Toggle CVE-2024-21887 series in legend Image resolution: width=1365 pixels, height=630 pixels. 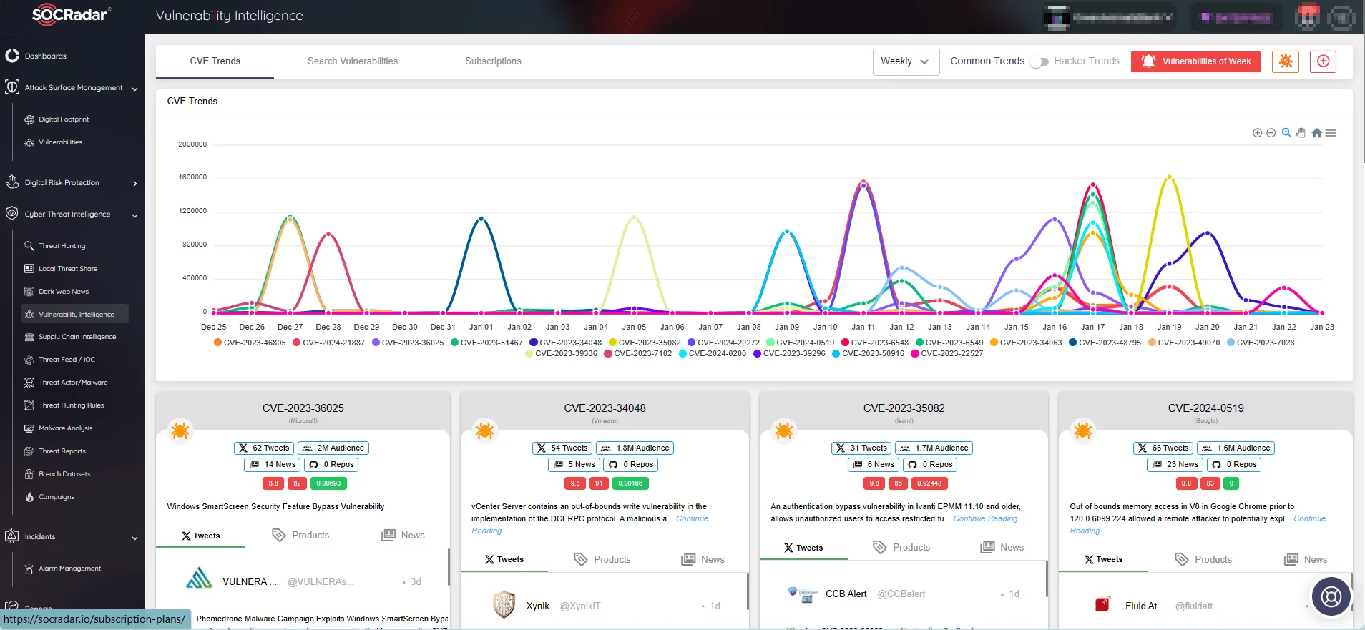click(328, 343)
